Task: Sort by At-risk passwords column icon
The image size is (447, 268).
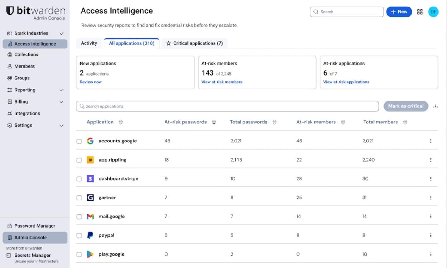Action: (214, 122)
